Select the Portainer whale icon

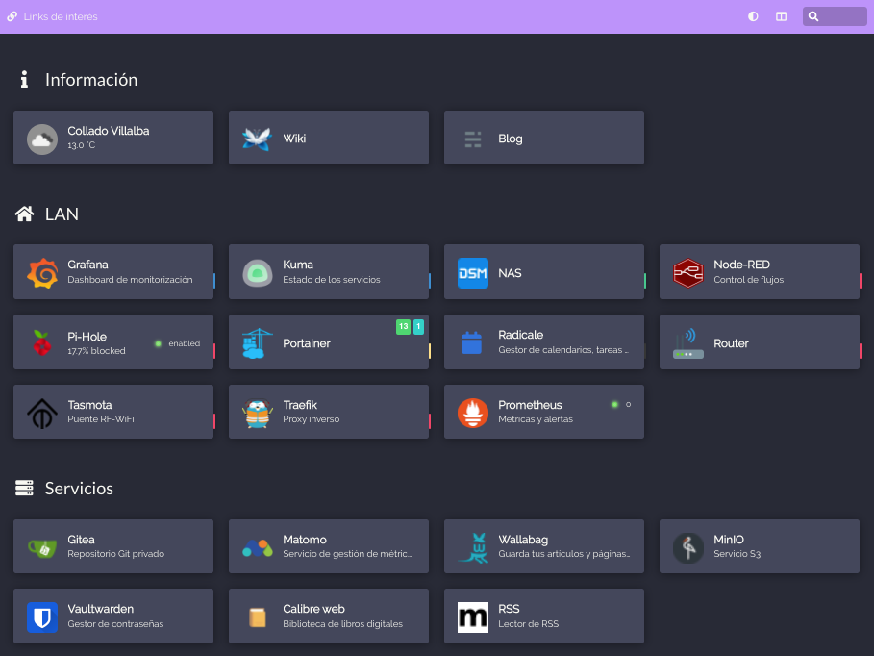[258, 341]
